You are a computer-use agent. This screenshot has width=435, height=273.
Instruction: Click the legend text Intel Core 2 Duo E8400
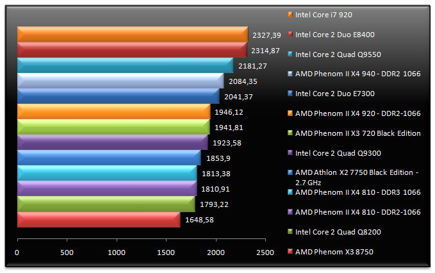point(335,35)
